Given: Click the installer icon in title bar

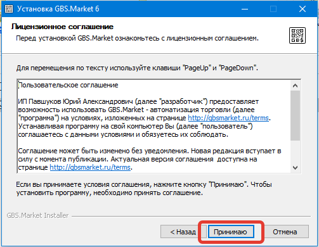Looking at the screenshot, I should coord(9,9).
